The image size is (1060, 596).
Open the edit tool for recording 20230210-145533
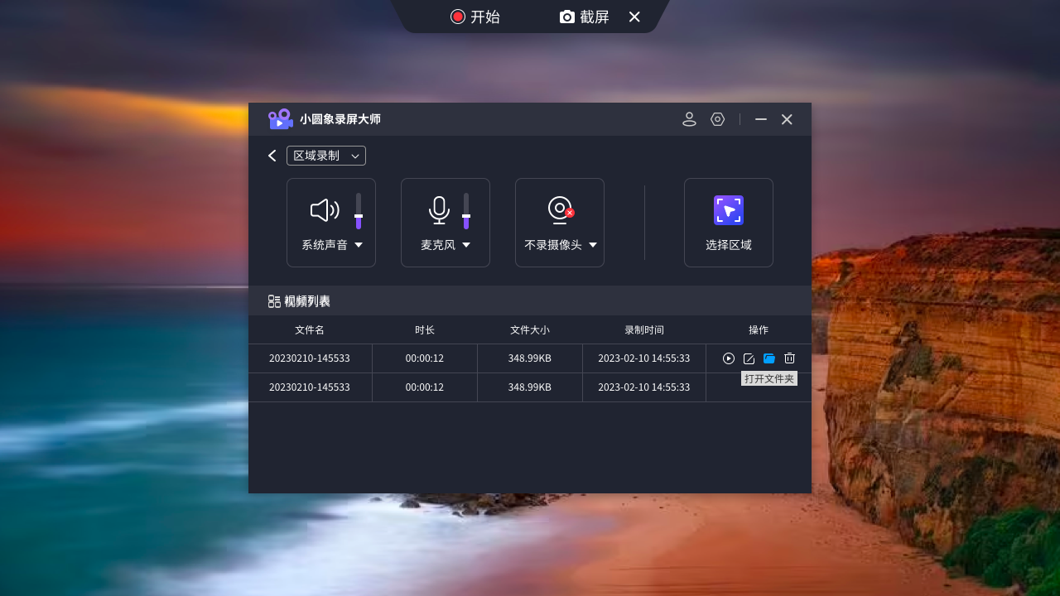[x=749, y=358]
